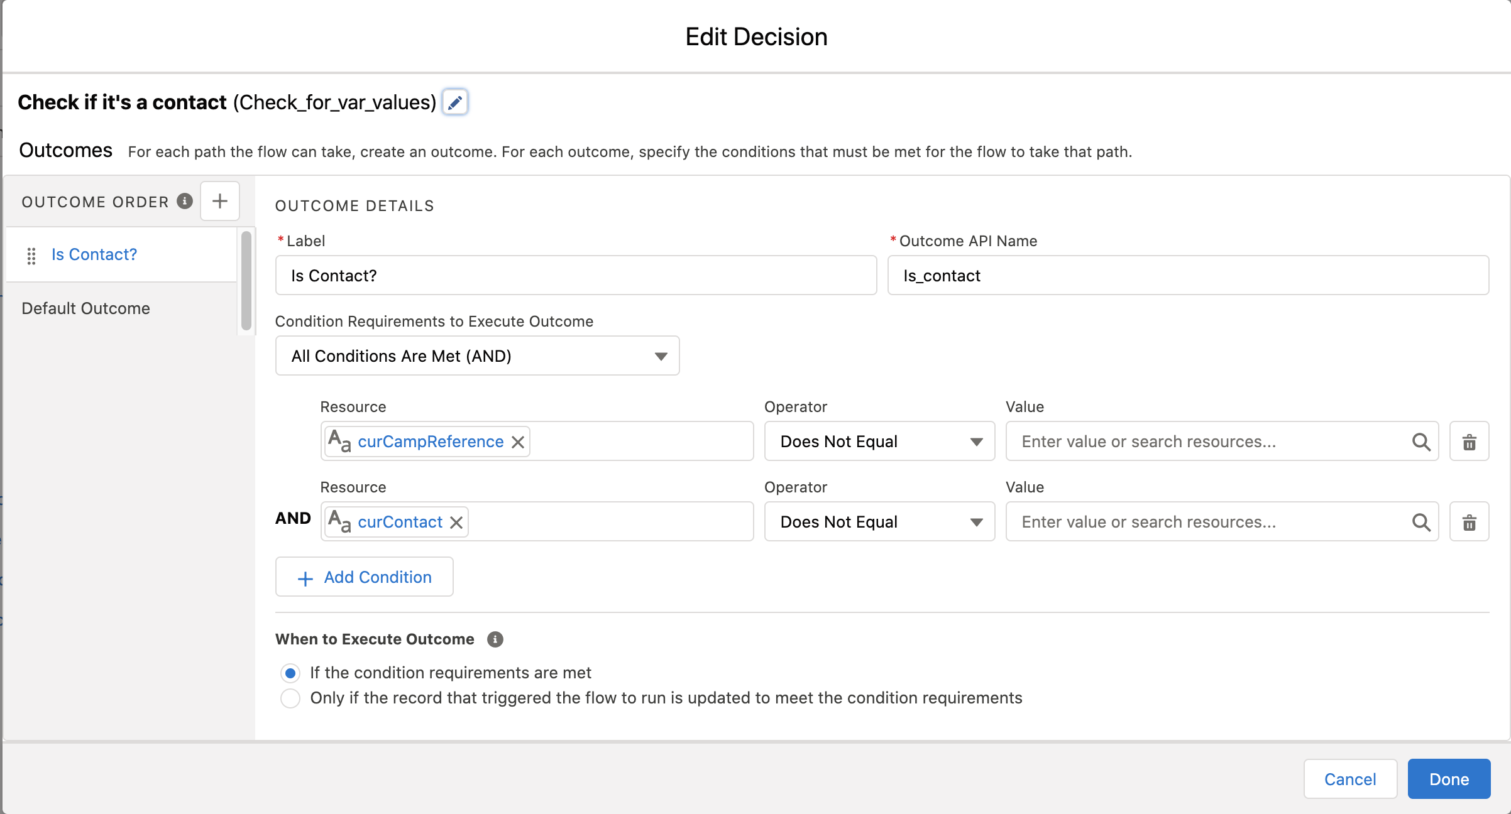
Task: Click the curCampReference resource link
Action: tap(431, 442)
